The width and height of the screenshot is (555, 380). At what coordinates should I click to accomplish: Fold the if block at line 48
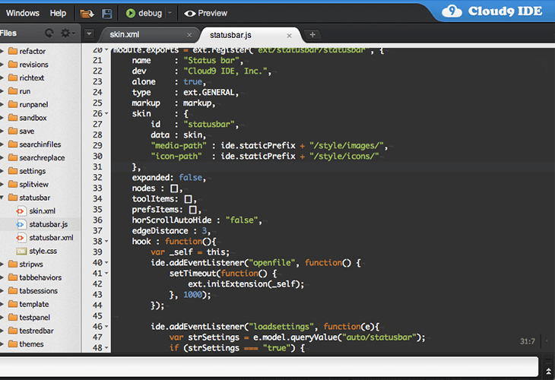pos(106,348)
